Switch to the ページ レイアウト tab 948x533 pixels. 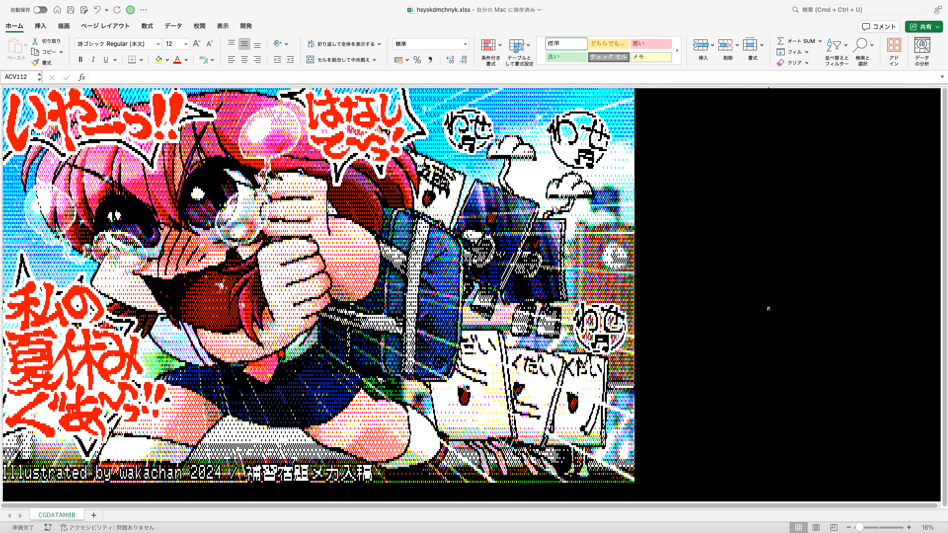pos(105,26)
